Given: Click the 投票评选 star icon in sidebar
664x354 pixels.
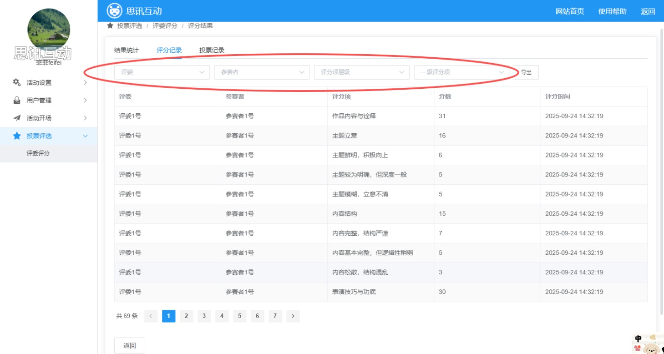Looking at the screenshot, I should (x=17, y=136).
